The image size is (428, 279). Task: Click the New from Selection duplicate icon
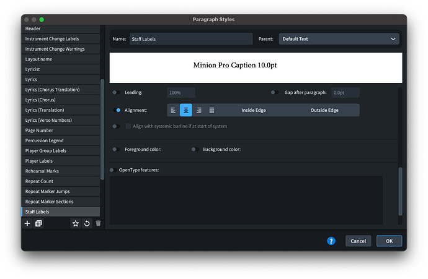pyautogui.click(x=38, y=223)
